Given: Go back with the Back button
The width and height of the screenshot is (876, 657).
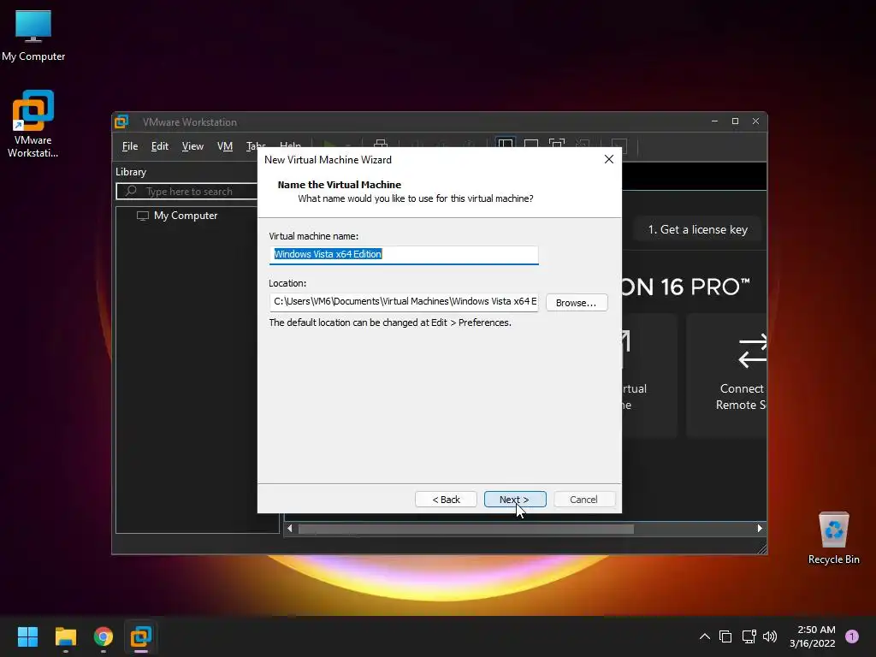Looking at the screenshot, I should 446,499.
